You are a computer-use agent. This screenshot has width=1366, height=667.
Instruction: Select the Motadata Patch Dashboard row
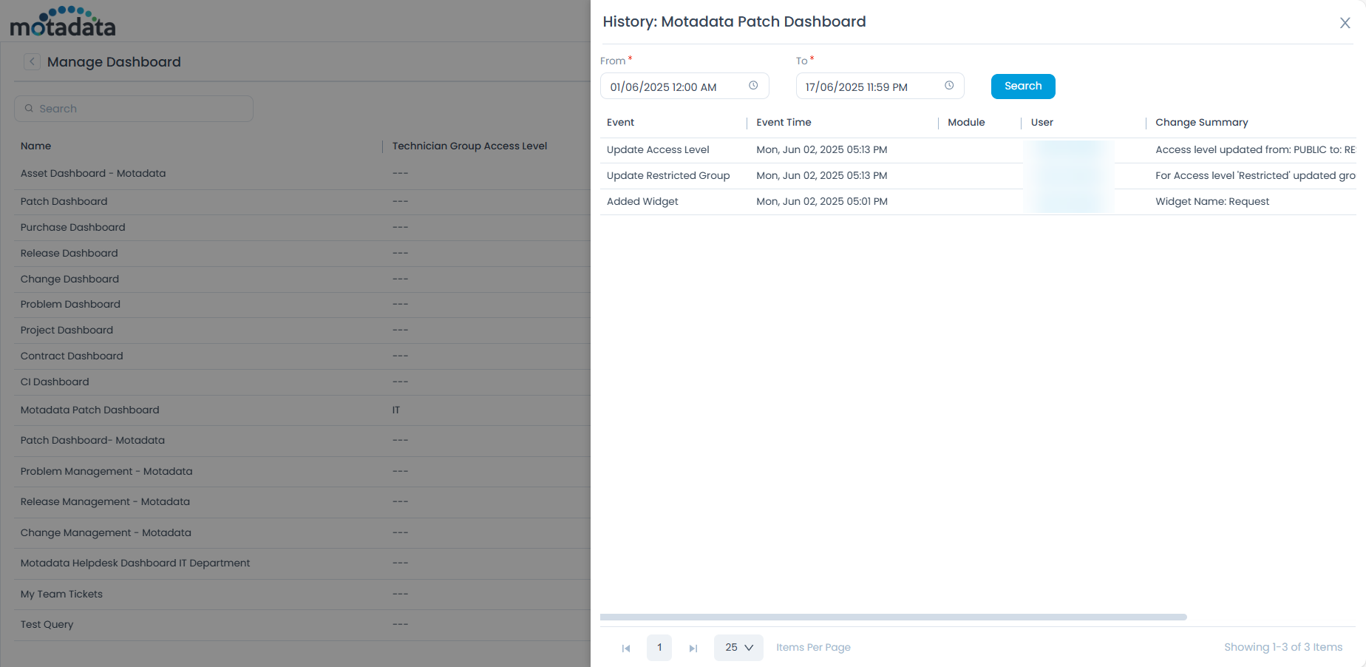pyautogui.click(x=89, y=410)
